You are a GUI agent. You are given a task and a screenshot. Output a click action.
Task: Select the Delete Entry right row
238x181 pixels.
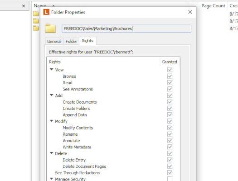[74, 160]
